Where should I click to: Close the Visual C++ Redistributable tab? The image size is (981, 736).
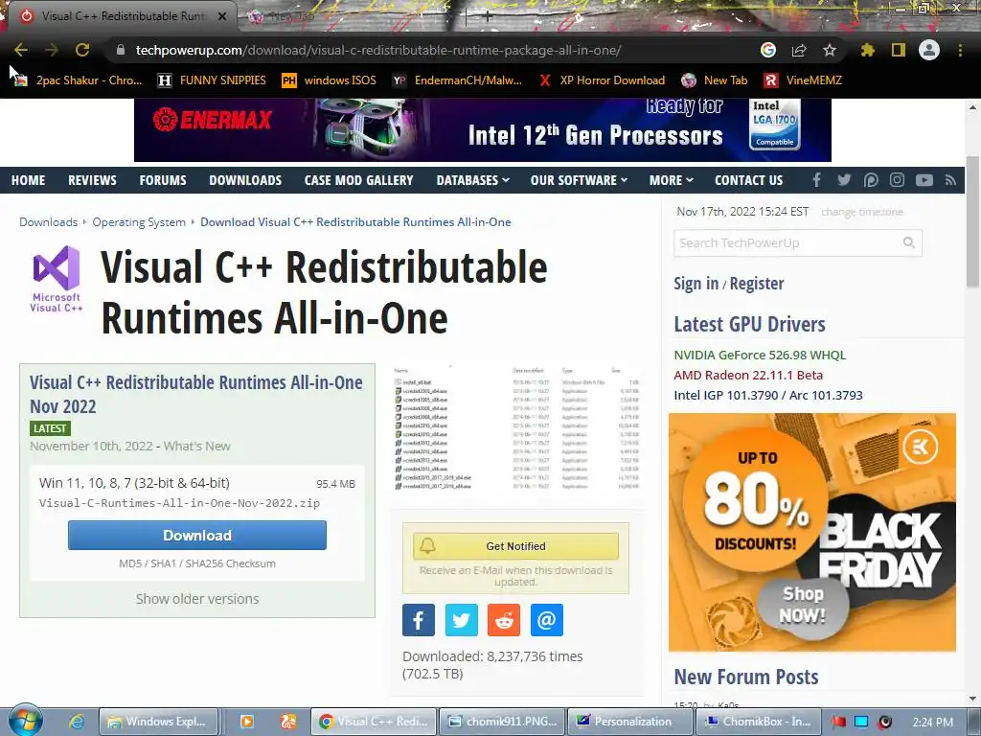[x=222, y=16]
